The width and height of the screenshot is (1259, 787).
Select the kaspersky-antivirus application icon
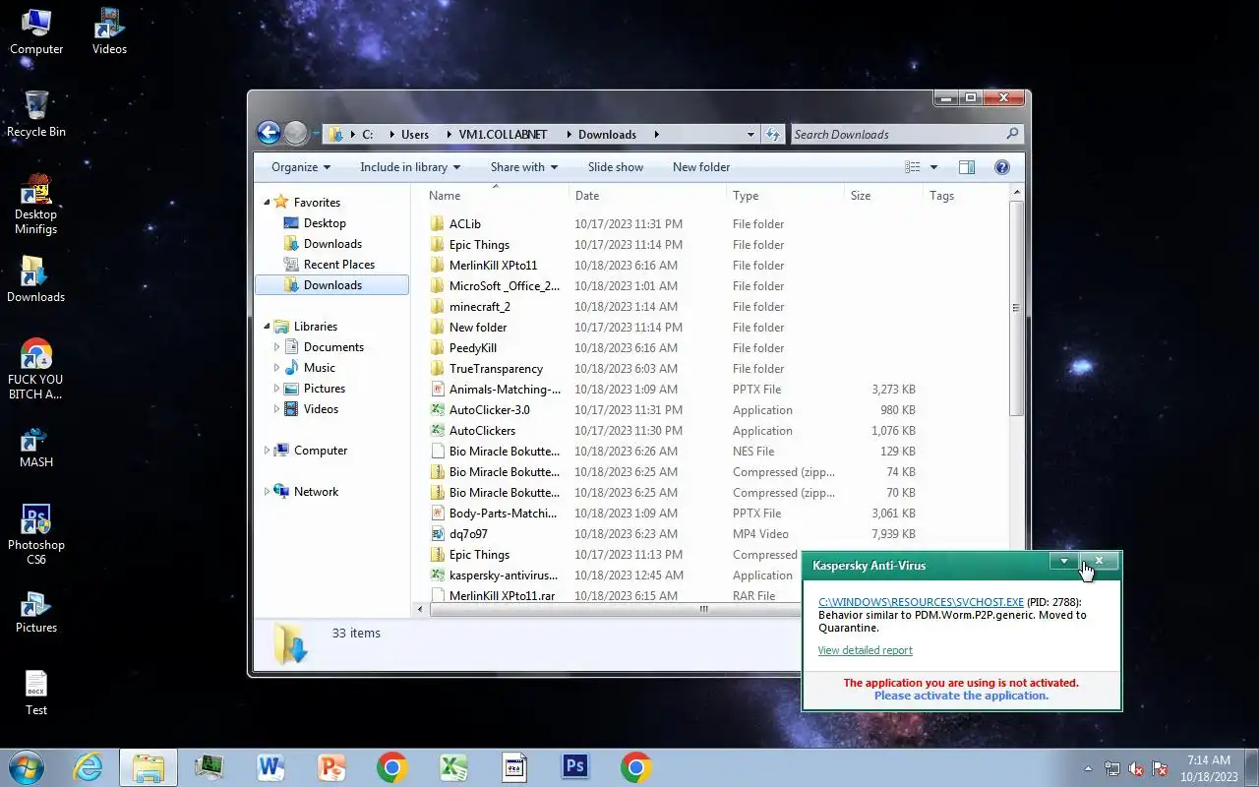[x=439, y=575]
